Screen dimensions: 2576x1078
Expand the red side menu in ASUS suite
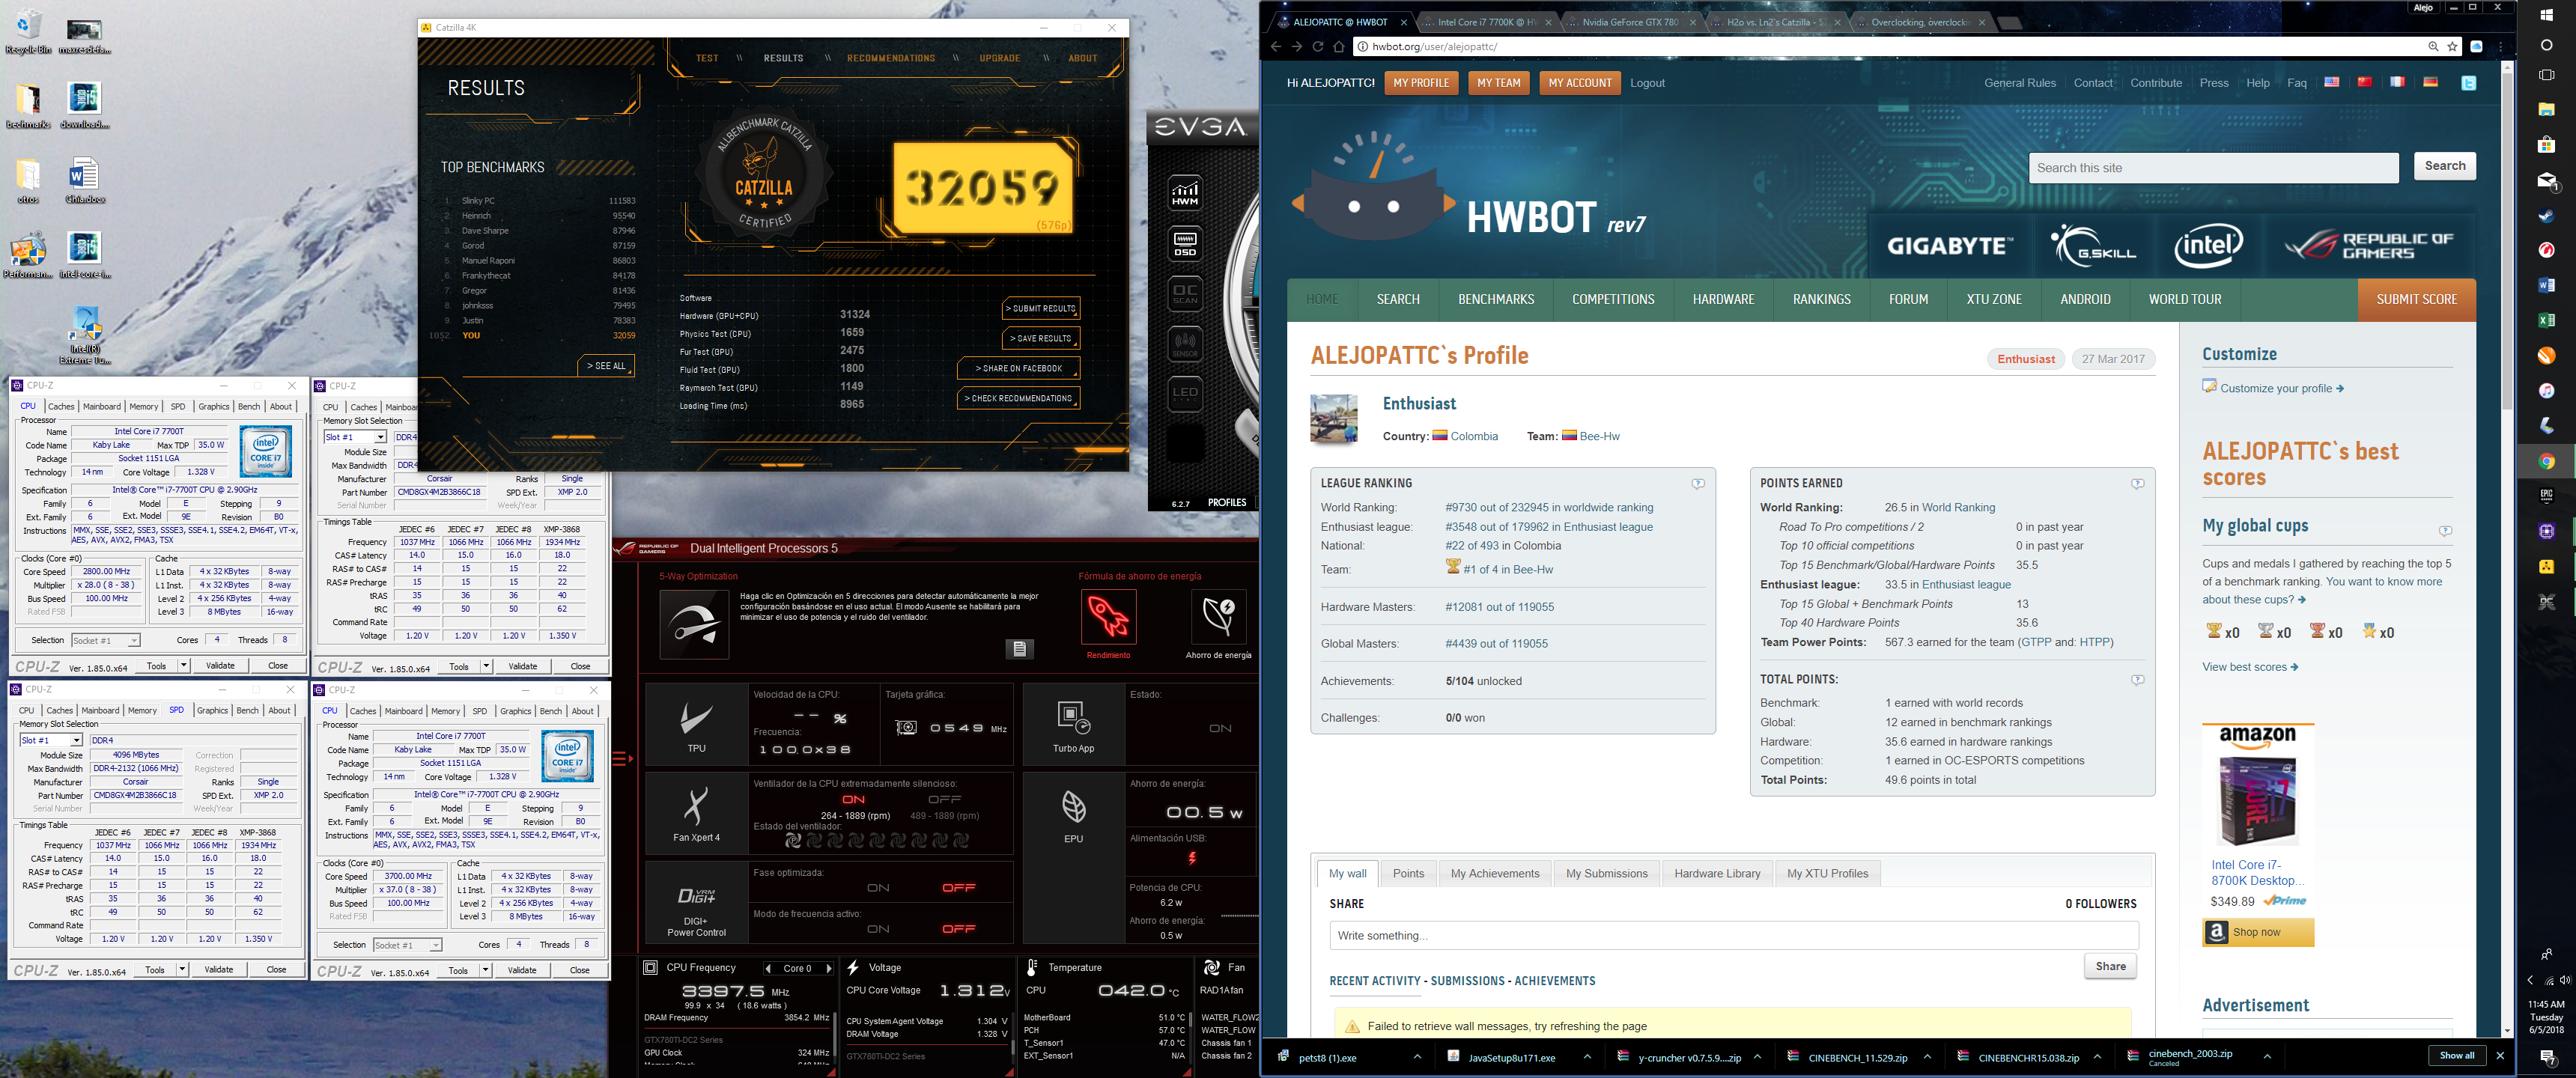click(x=623, y=759)
